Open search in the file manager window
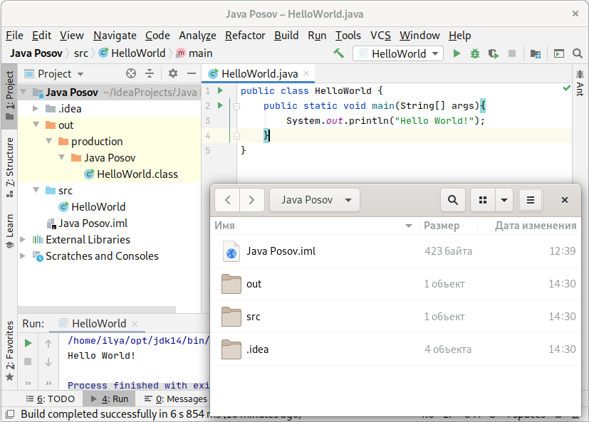 tap(453, 200)
